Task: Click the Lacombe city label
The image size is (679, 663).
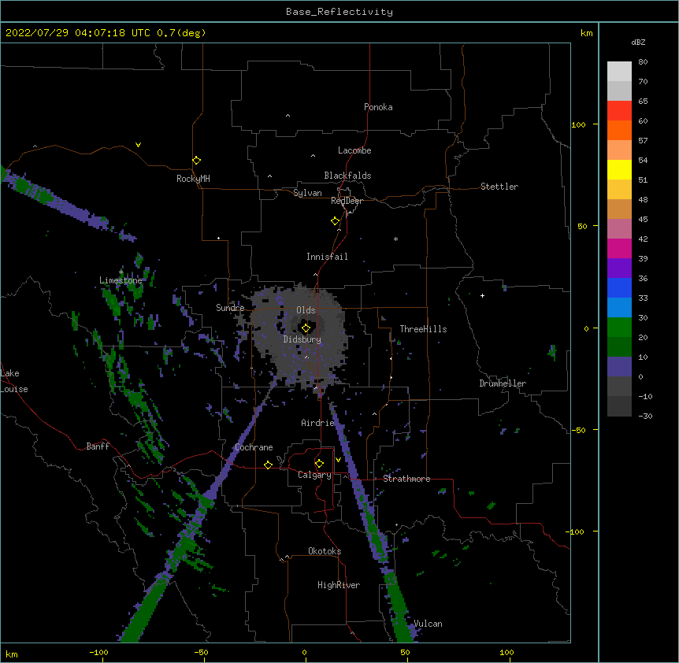Action: pyautogui.click(x=354, y=150)
